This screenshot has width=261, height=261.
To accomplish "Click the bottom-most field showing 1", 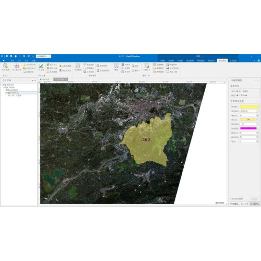I will coord(248,141).
